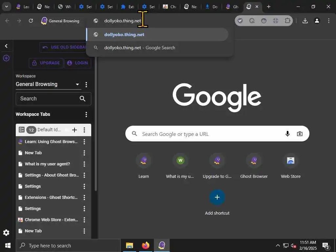
Task: Open menu for Learn: Using Ghost Browser row
Action: pos(84,142)
